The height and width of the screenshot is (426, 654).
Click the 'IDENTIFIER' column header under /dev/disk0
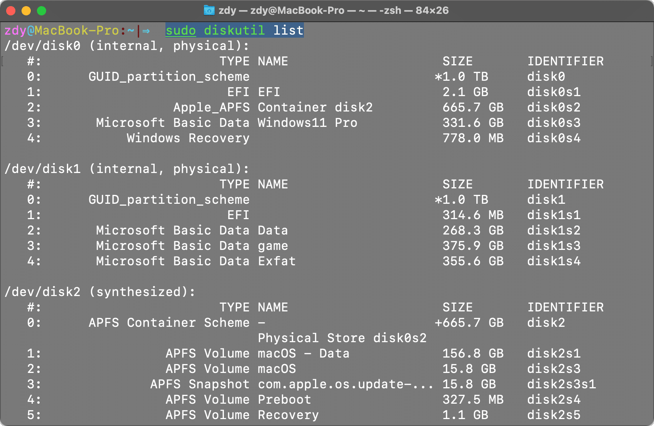coord(566,62)
